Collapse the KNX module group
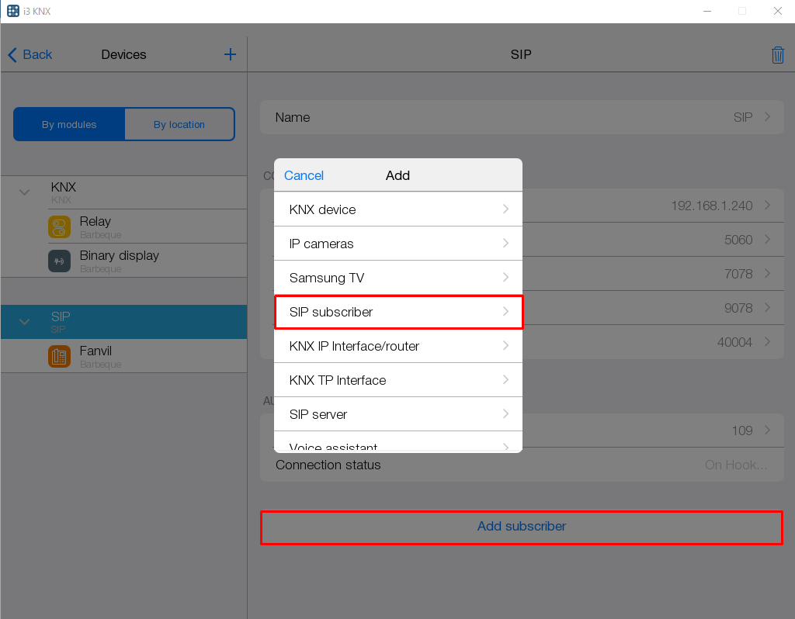This screenshot has height=619, width=795. pos(24,192)
